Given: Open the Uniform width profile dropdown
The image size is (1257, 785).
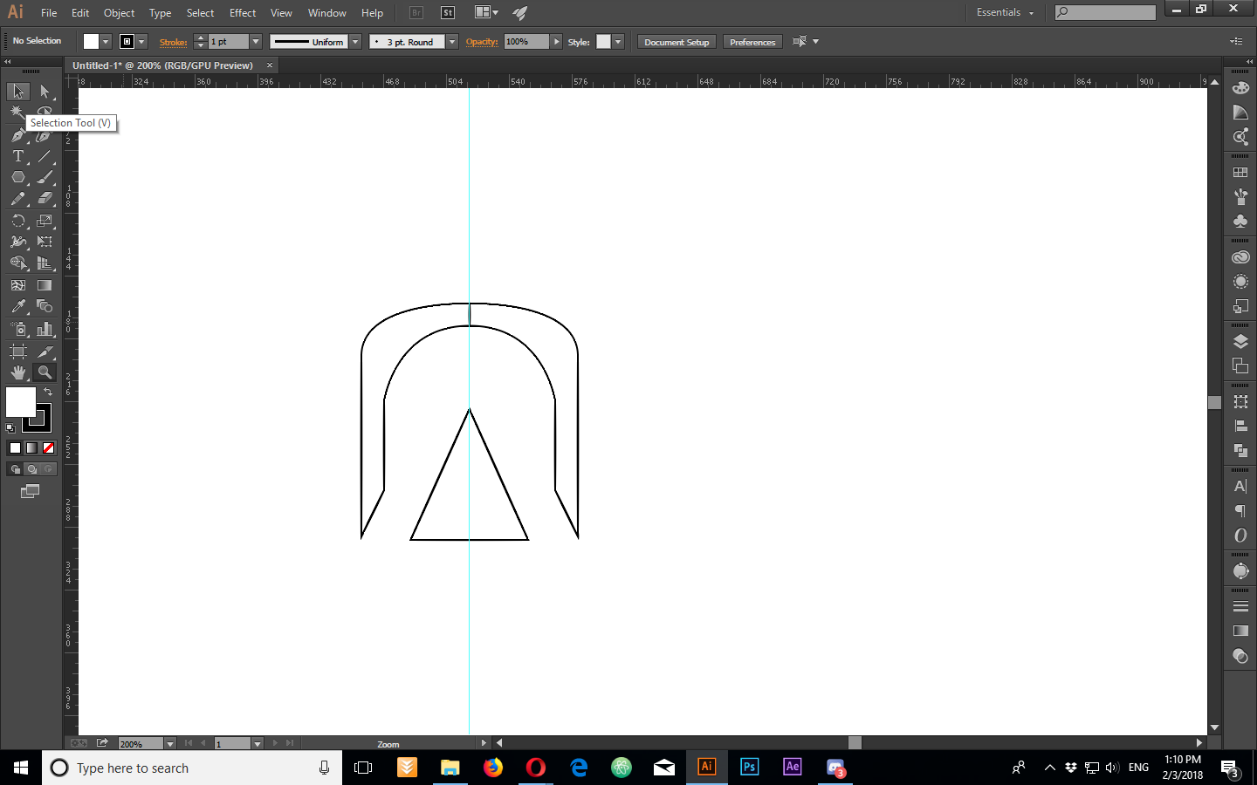Looking at the screenshot, I should pos(355,42).
